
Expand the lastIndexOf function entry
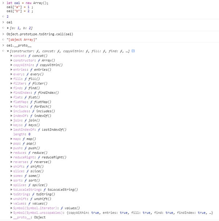pyautogui.click(x=11, y=129)
